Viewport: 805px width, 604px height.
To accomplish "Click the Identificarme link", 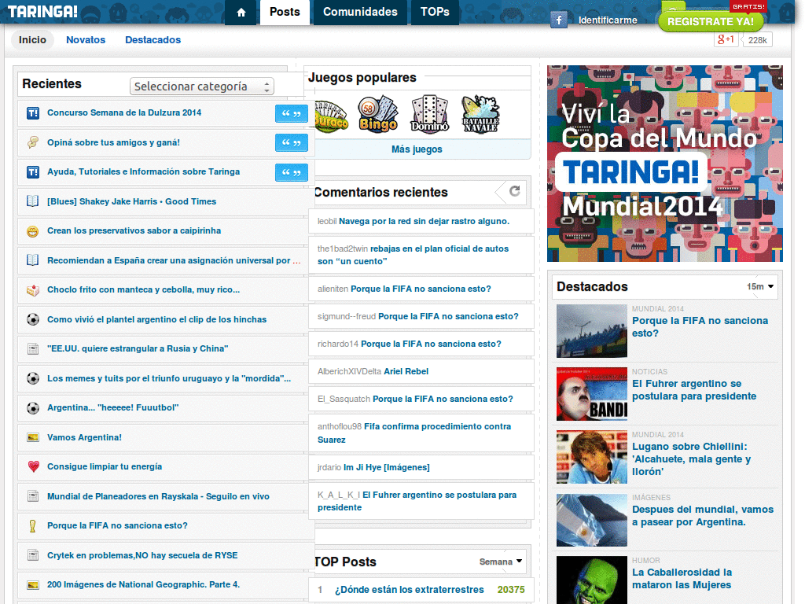I will coord(608,20).
